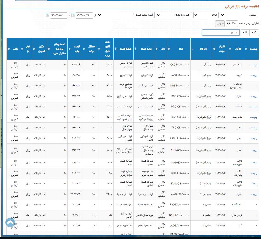Sort by حداقل عرضه column header

tap(89, 49)
